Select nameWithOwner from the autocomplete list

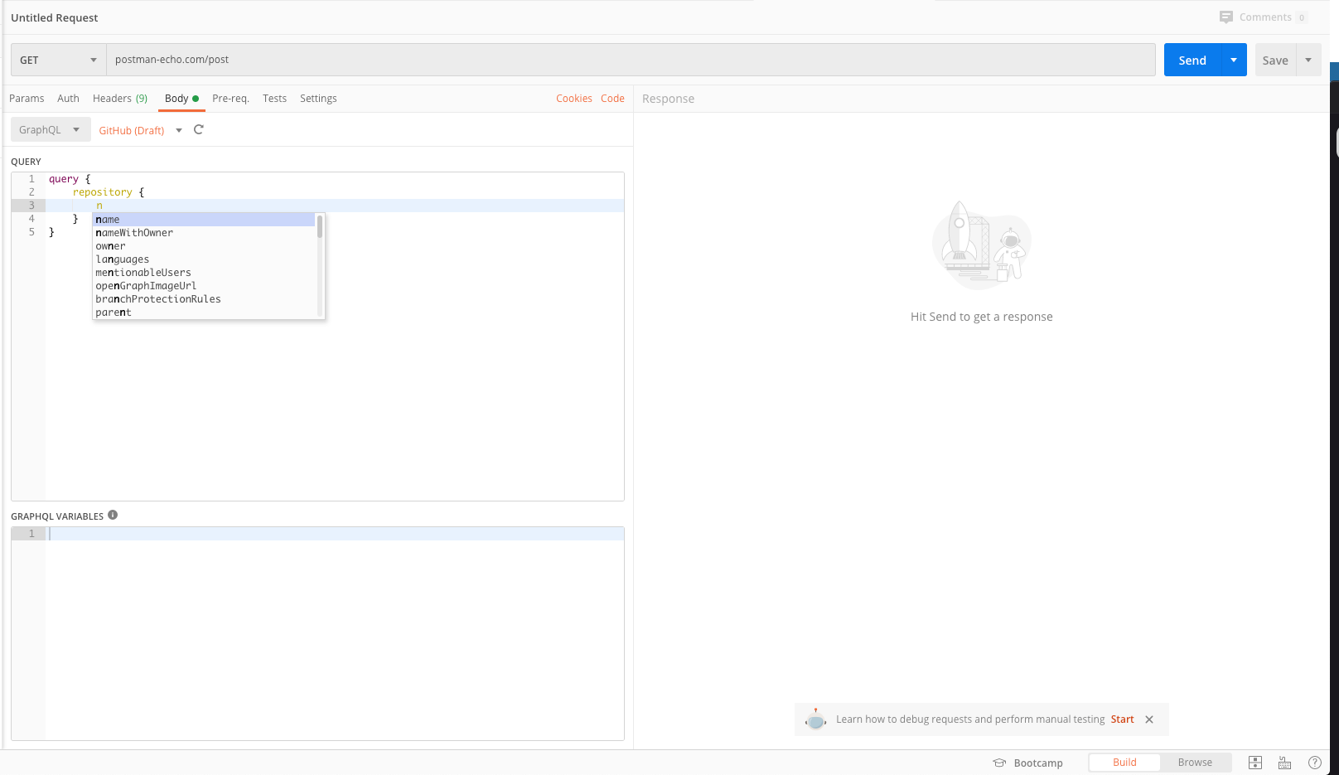pos(133,232)
